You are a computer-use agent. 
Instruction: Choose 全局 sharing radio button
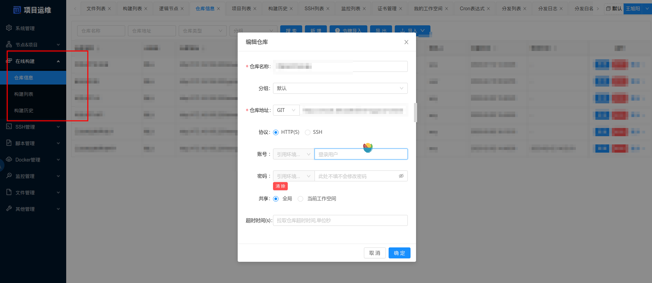click(x=276, y=199)
